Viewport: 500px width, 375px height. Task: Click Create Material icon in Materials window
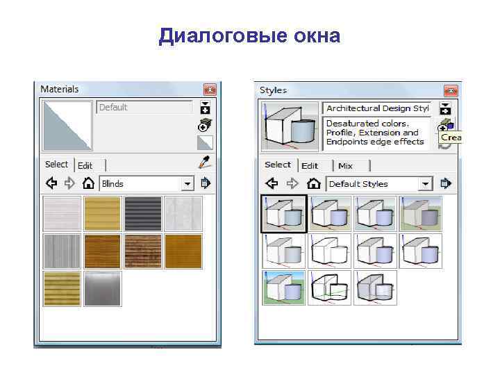204,125
